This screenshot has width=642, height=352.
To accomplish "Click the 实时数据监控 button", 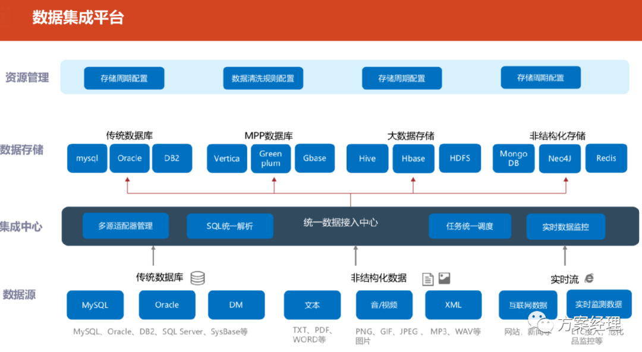I will point(565,226).
